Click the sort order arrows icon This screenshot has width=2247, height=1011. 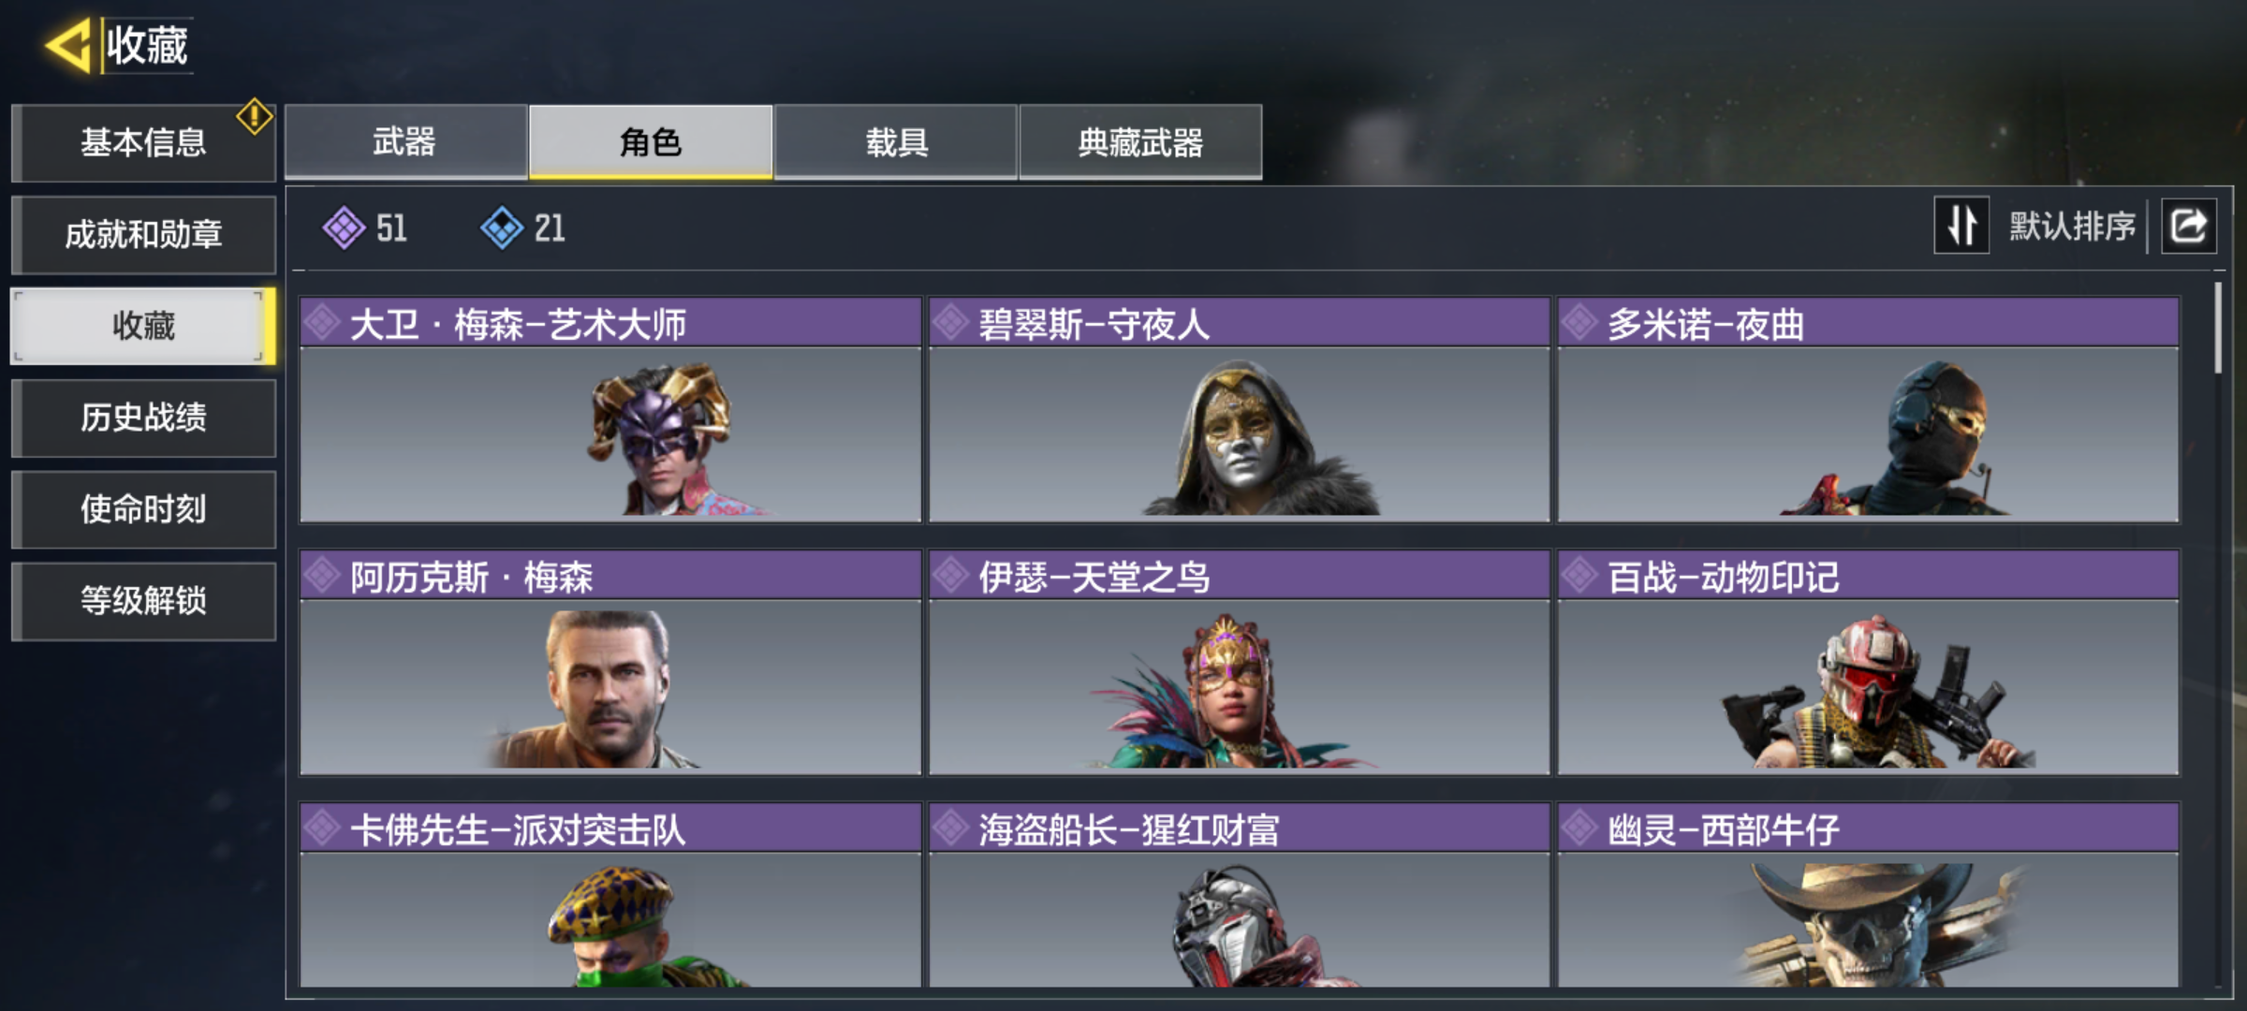(x=1961, y=226)
